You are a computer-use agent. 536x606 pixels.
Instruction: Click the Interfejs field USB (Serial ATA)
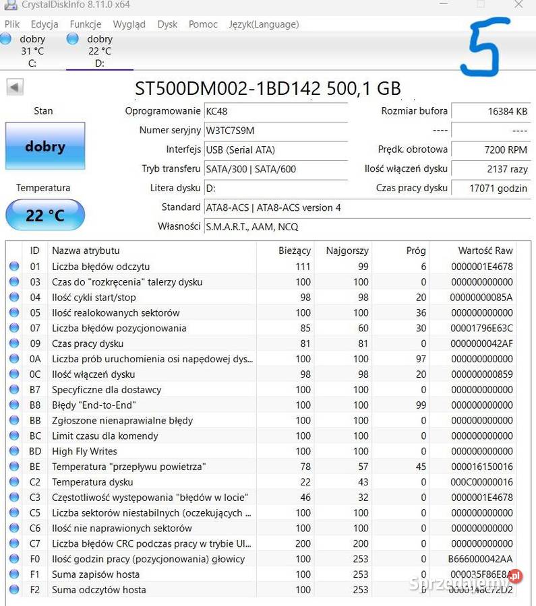pos(276,150)
